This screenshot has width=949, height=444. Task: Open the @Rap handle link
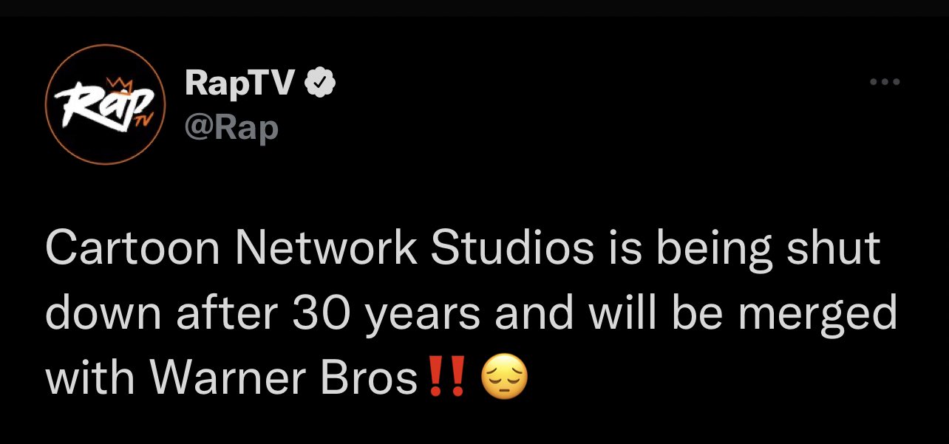pos(231,127)
